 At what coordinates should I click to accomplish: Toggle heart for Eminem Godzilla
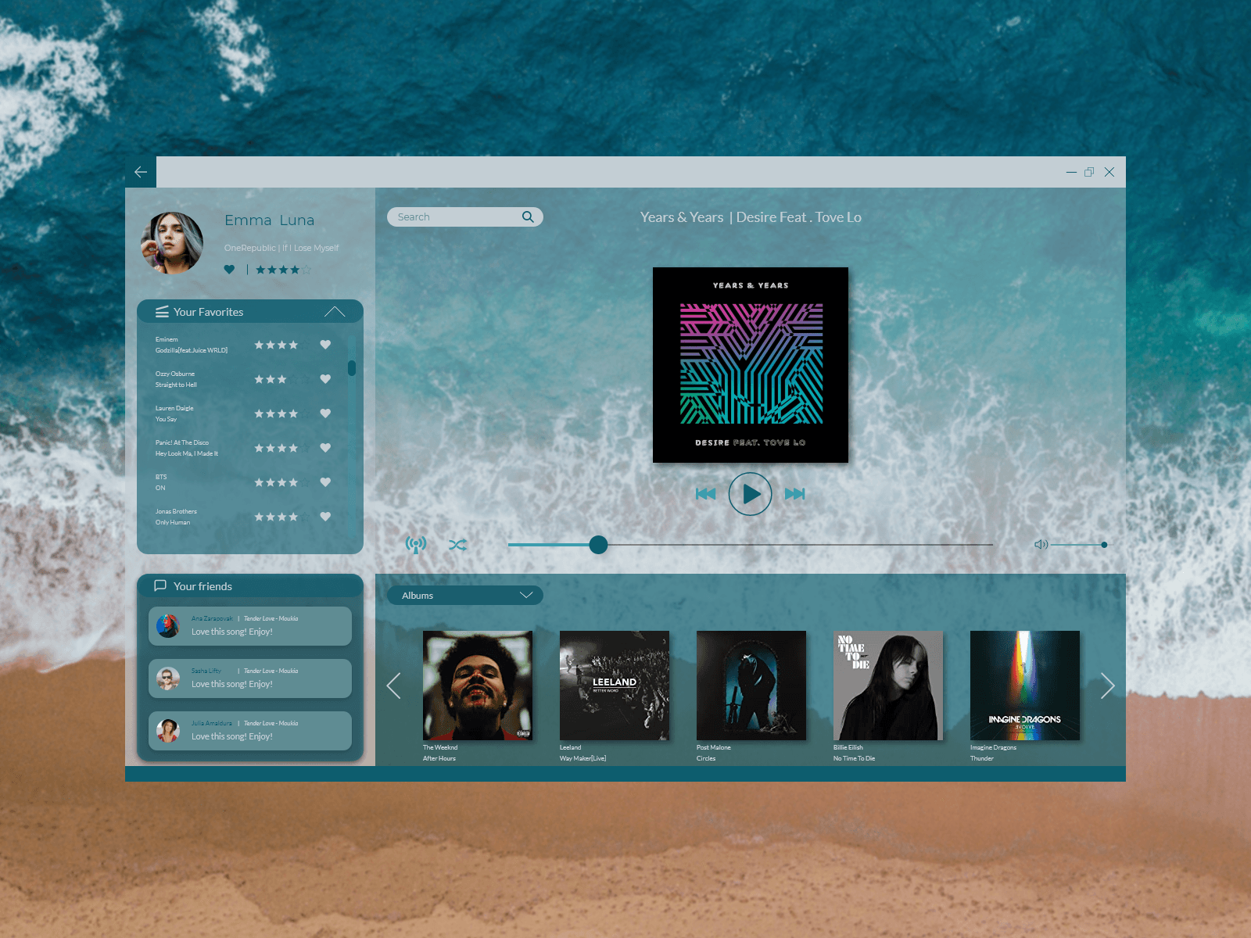(325, 345)
